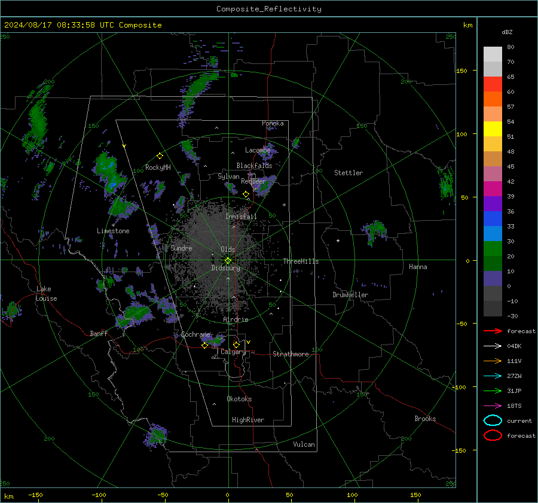538x503 pixels.
Task: Click the 'Airdrie' city label
Action: (x=236, y=319)
